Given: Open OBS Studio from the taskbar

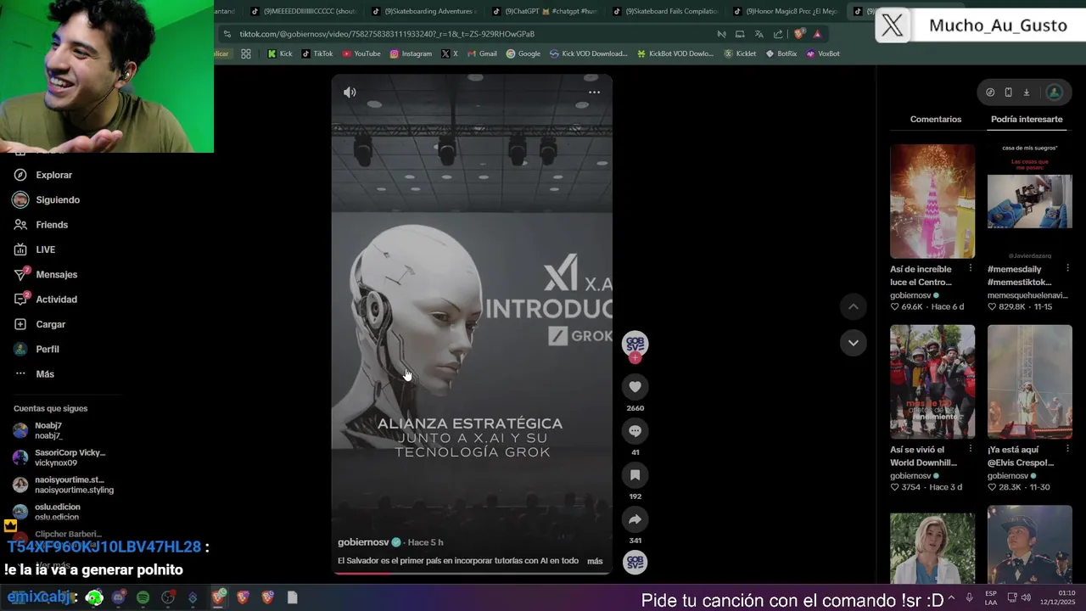Looking at the screenshot, I should (x=168, y=597).
